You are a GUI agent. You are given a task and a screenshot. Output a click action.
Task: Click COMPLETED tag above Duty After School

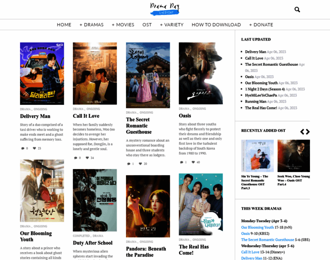coord(81,236)
